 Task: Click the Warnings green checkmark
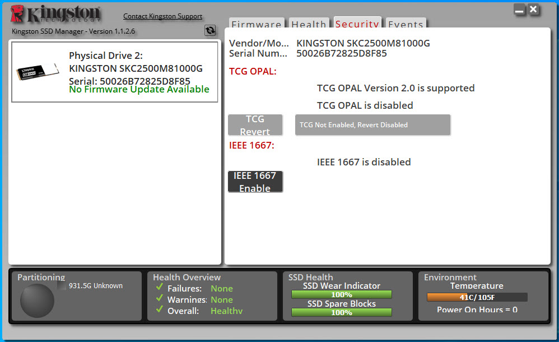[x=160, y=298]
